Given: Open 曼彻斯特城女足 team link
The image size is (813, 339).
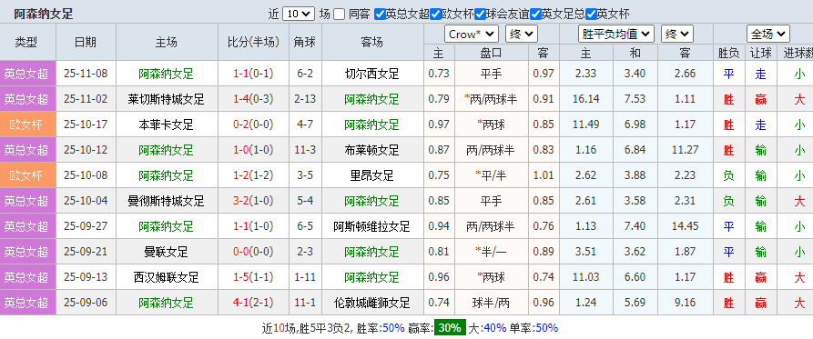Looking at the screenshot, I should (166, 200).
